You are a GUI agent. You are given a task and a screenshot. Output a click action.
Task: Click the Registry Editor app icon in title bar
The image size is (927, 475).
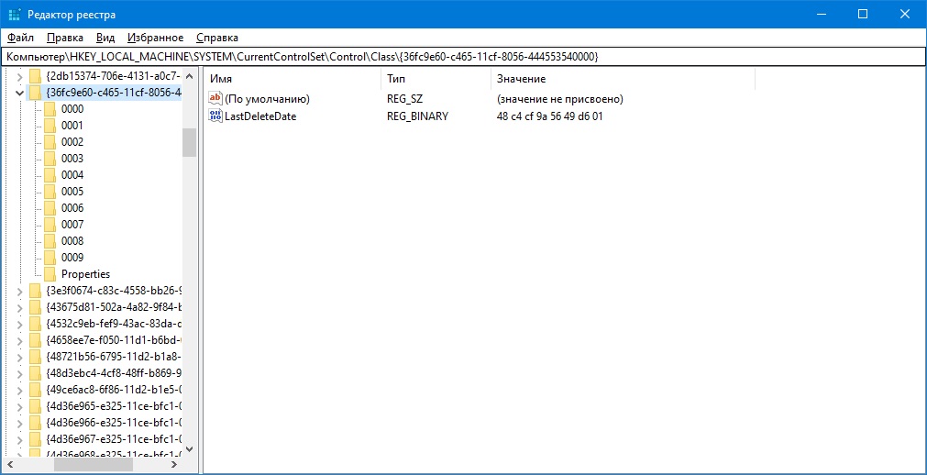click(x=15, y=14)
